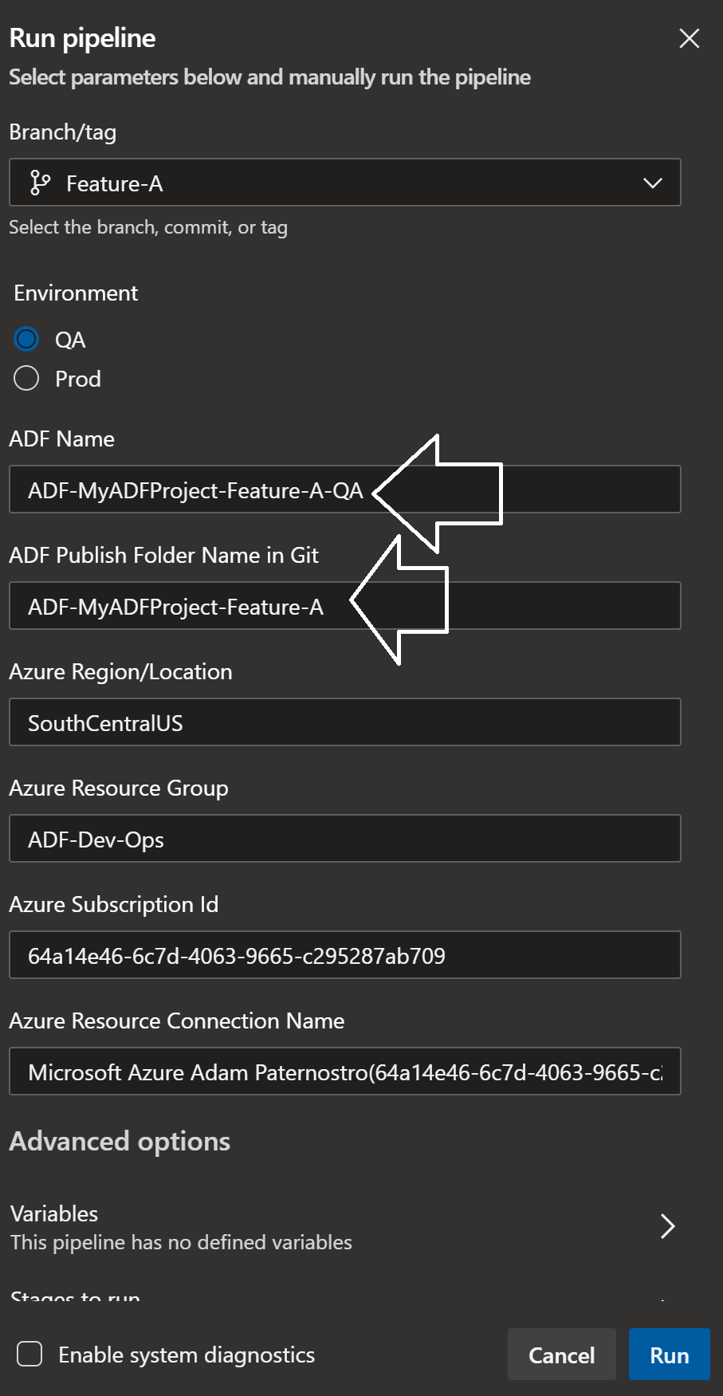Click the QA label text
This screenshot has width=723, height=1396.
(70, 340)
